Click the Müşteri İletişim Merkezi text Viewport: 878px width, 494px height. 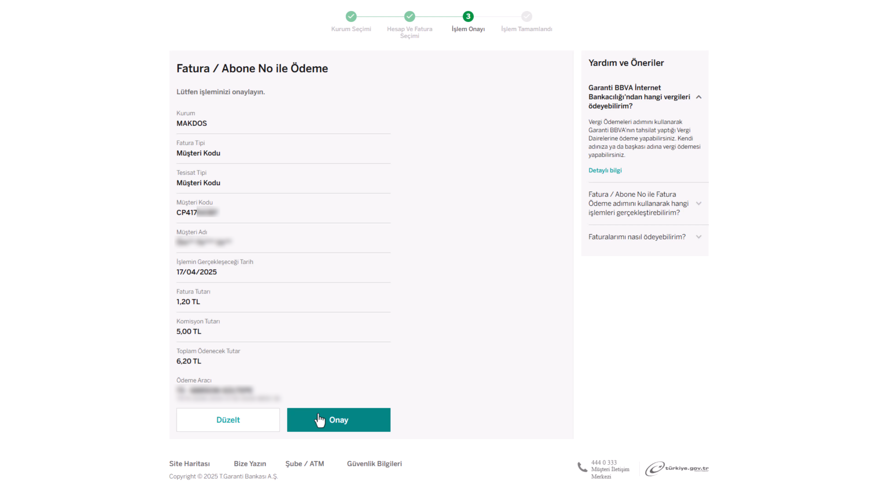[x=610, y=473]
